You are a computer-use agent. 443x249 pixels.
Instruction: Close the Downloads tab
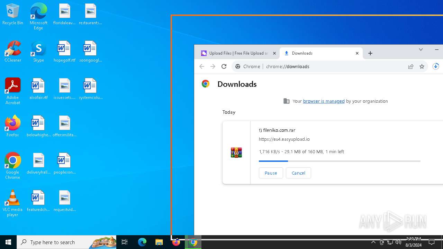tap(357, 53)
